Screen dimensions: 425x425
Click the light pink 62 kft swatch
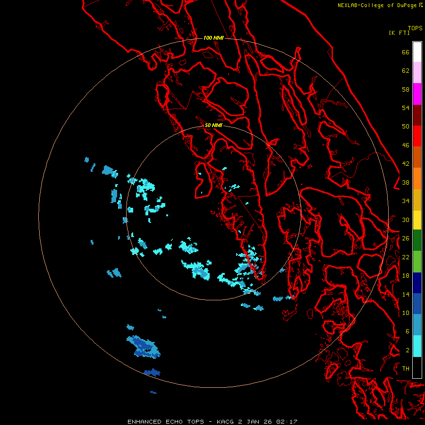(x=417, y=73)
